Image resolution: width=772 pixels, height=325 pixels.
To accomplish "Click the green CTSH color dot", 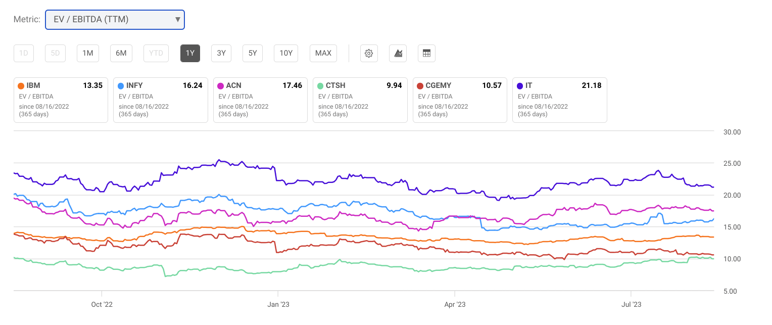I will 320,86.
